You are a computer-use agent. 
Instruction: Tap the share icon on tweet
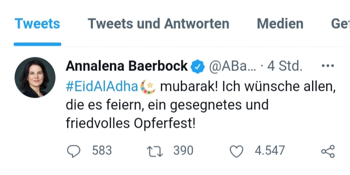328,151
